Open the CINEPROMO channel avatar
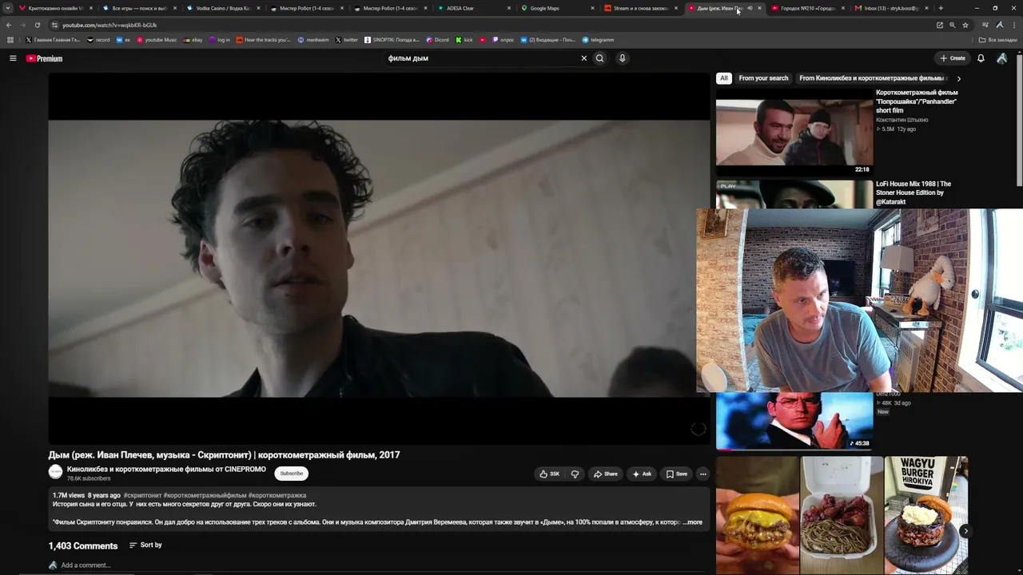 click(x=55, y=472)
